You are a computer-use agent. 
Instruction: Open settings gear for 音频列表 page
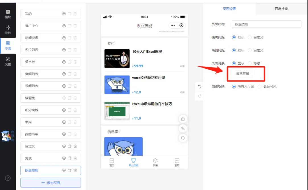64,74
